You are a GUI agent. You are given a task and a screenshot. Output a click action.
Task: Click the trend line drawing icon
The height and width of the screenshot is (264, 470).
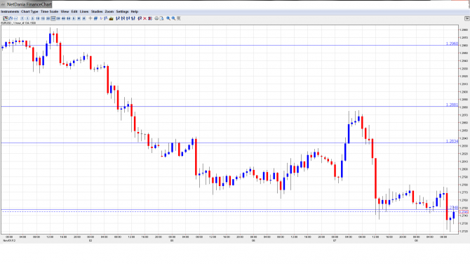[95, 18]
